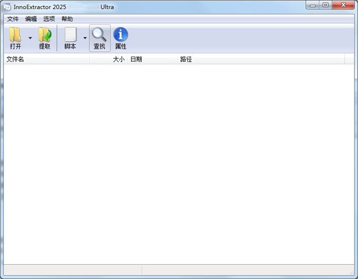Image resolution: width=358 pixels, height=279 pixels.
Task: Sort by the 大小 column header
Action: point(109,59)
